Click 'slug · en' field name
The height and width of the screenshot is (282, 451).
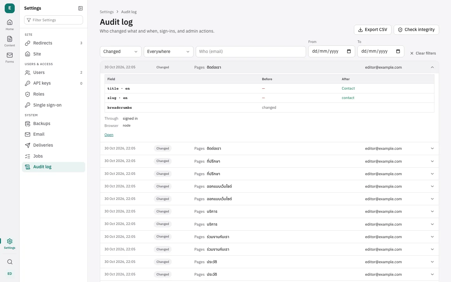click(117, 98)
